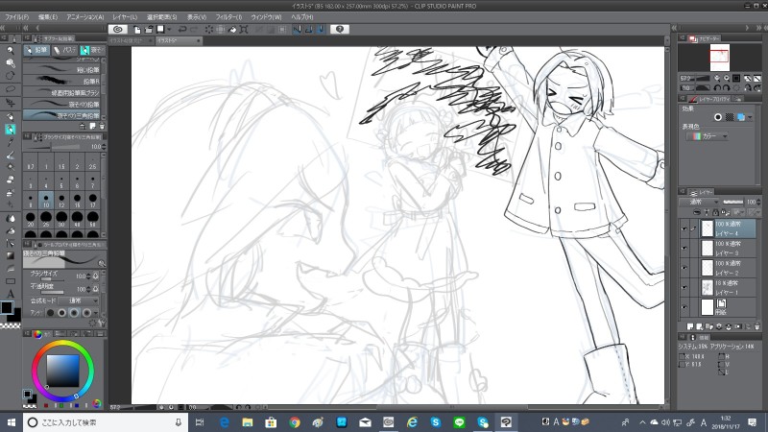Viewport: 768px width, 432px height.
Task: Select the Lasso selection tool
Action: tap(10, 87)
